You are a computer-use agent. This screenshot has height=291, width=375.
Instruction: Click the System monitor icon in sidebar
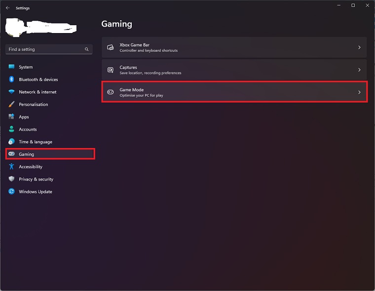pyautogui.click(x=11, y=67)
